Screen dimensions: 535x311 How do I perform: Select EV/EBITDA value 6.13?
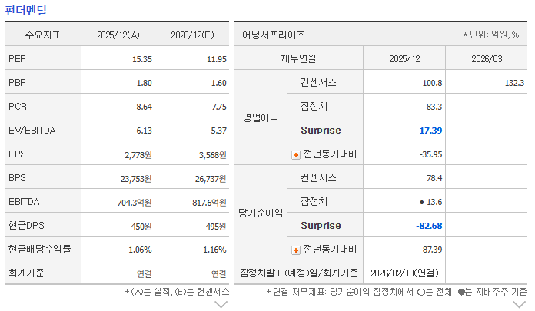click(144, 131)
